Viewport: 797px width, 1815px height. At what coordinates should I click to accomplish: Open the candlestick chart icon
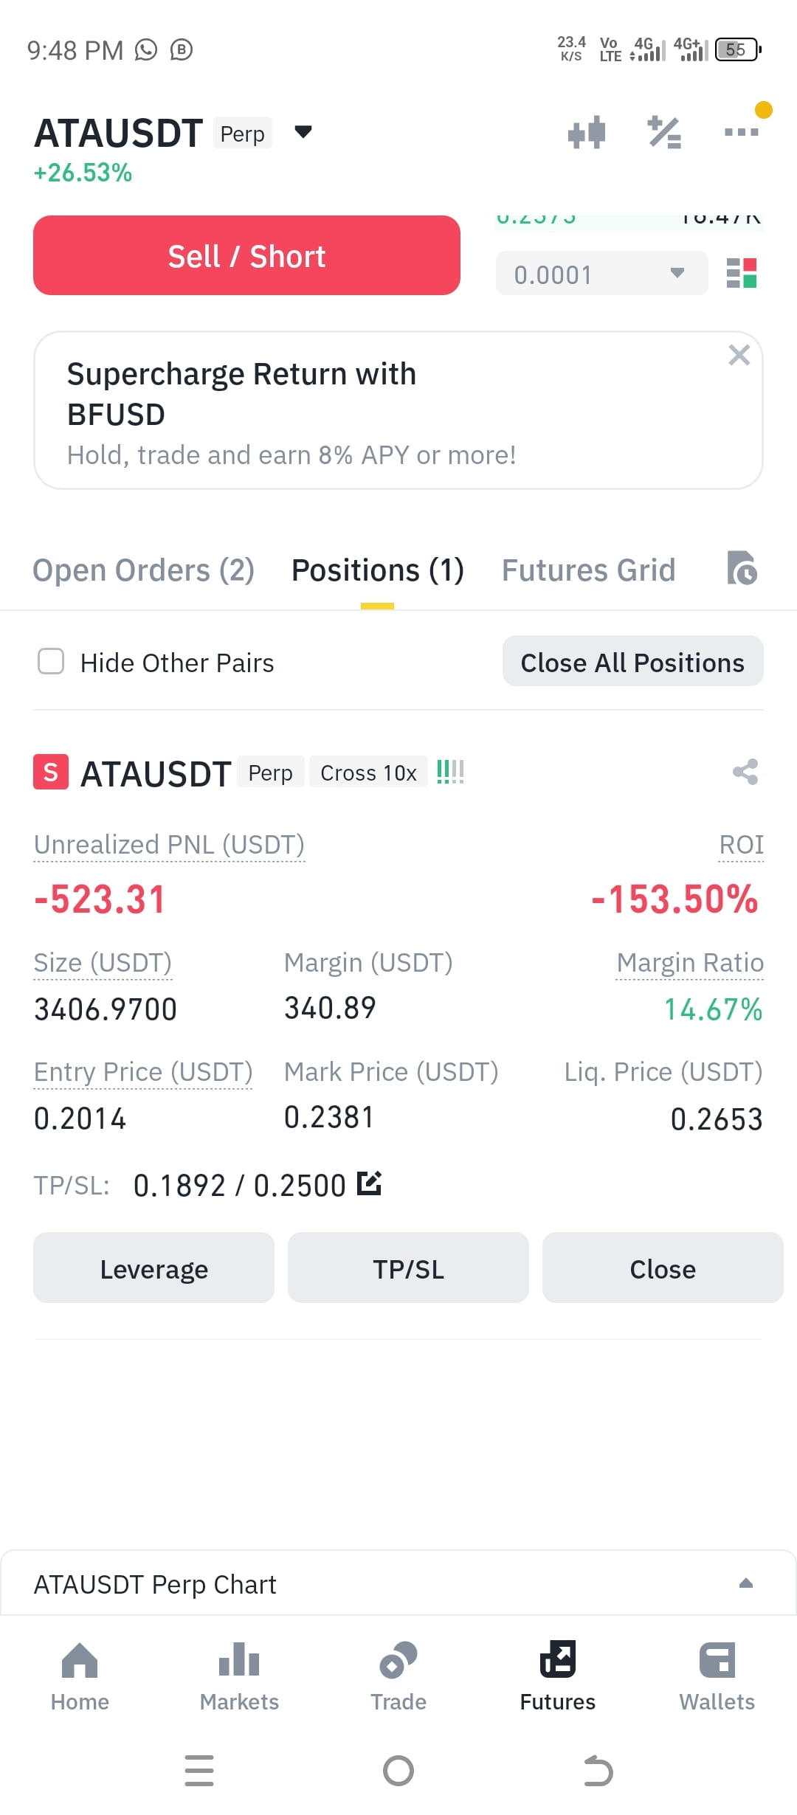click(587, 133)
